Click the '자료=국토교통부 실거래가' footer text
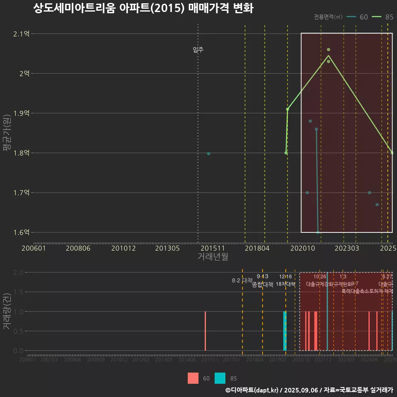The height and width of the screenshot is (397, 397). click(358, 390)
